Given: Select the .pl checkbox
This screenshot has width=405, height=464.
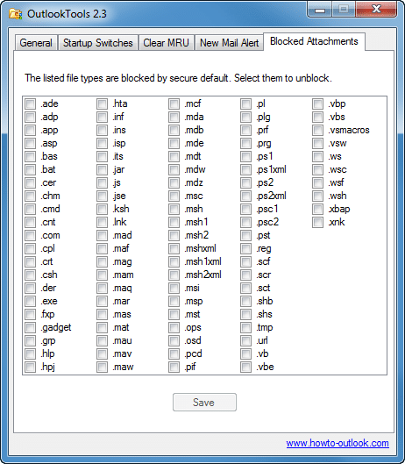Looking at the screenshot, I should (245, 104).
